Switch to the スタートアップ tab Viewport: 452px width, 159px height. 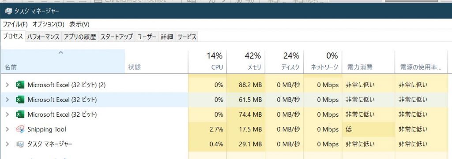pos(117,37)
